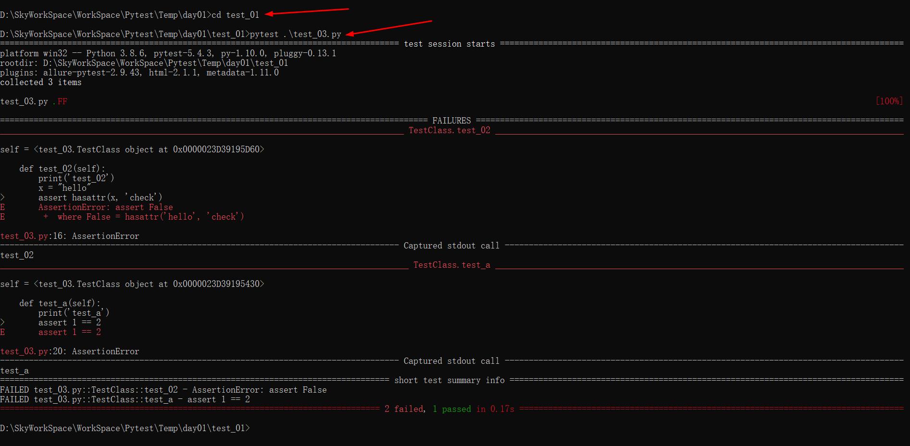This screenshot has height=446, width=910.
Task: Click the 'in 0.17s' duration text
Action: point(495,409)
